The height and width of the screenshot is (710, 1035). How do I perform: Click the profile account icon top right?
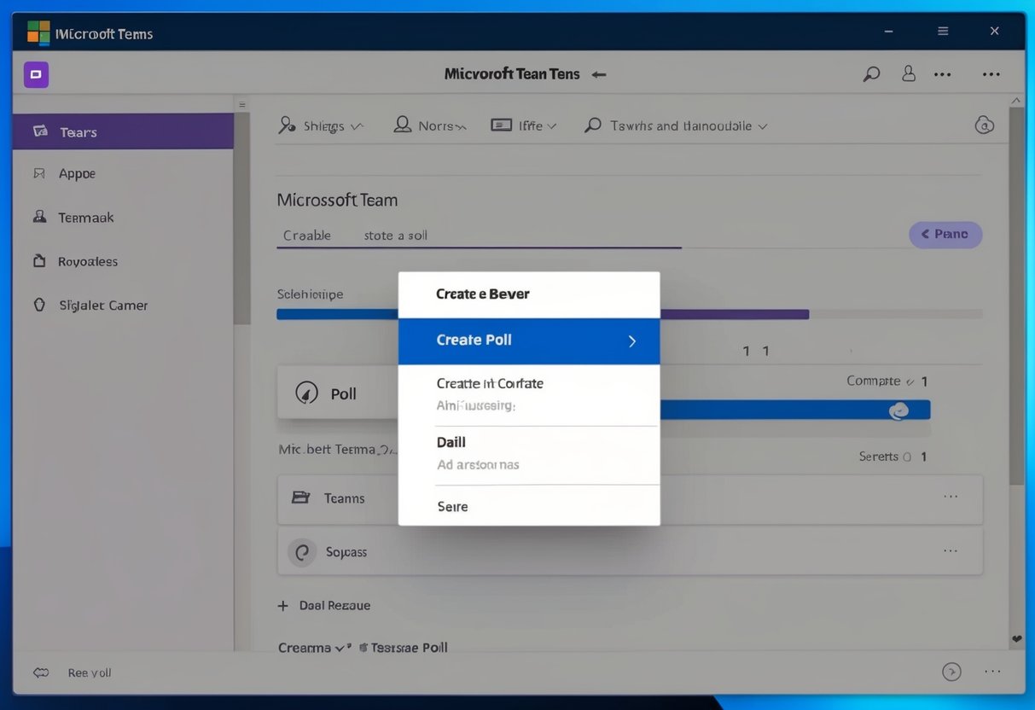coord(908,73)
